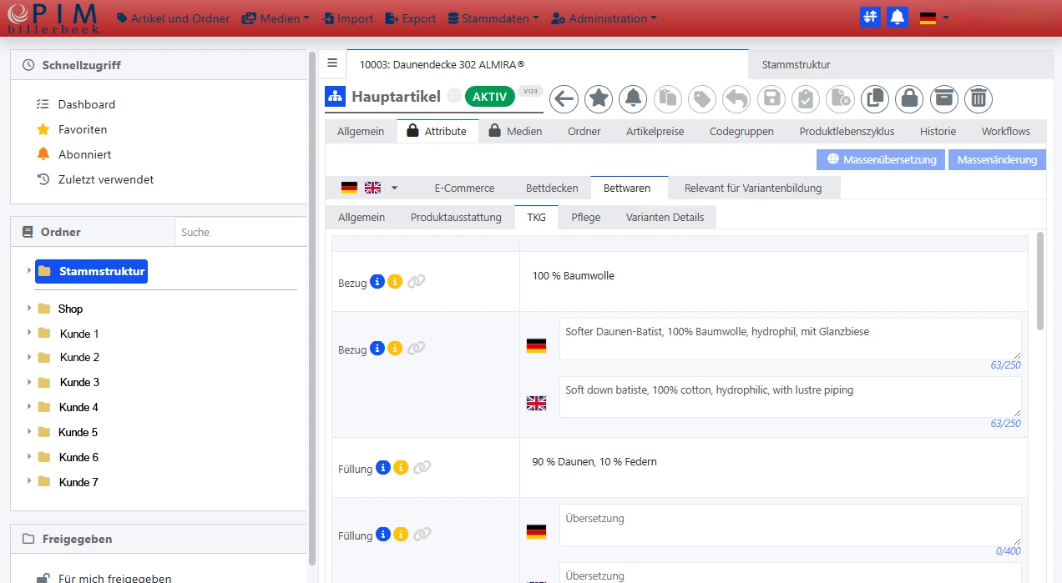
Task: Click the back arrow icon beside Hauptartikel
Action: [564, 98]
